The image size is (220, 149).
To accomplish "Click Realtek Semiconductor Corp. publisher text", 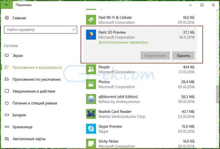I will (122, 117).
